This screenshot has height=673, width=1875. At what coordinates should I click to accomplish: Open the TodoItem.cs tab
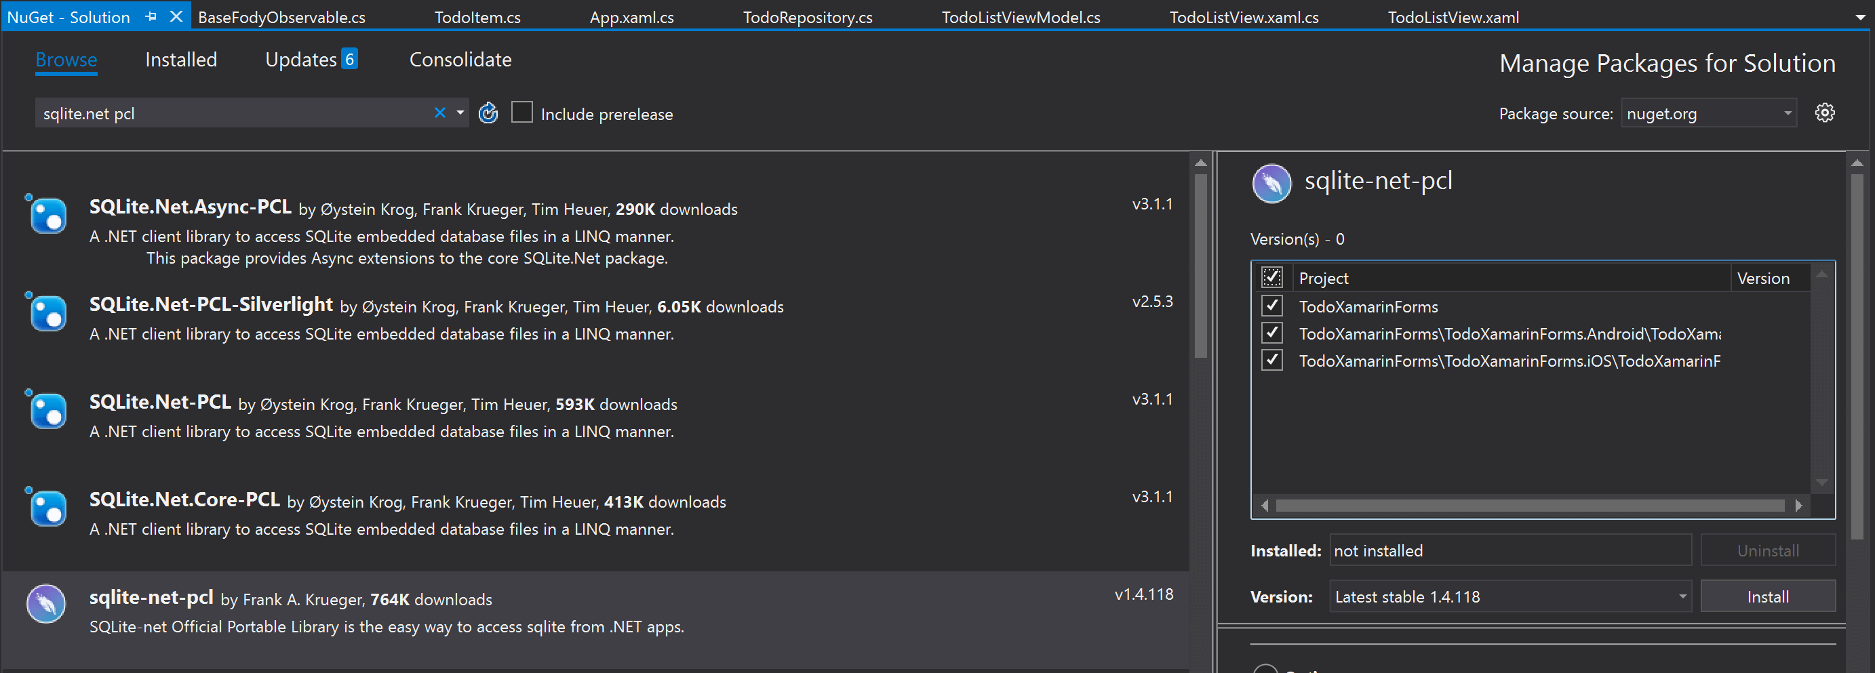coord(477,17)
